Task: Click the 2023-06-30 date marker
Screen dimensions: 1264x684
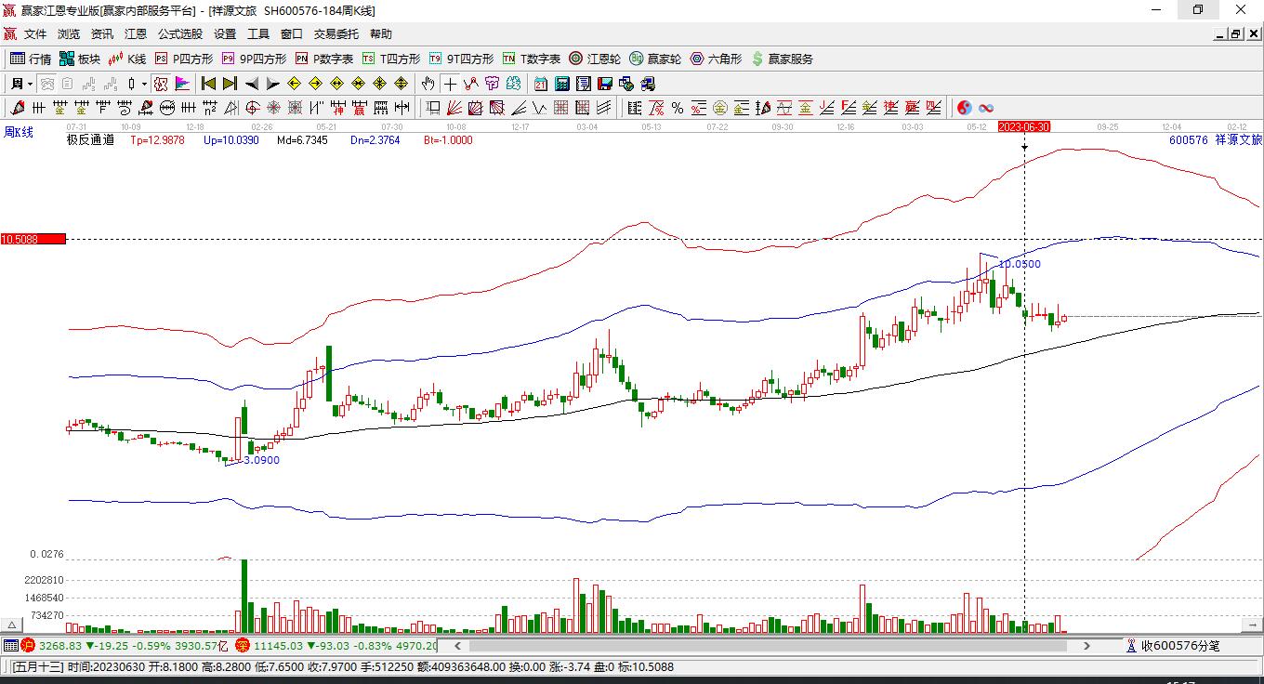Action: click(1024, 126)
